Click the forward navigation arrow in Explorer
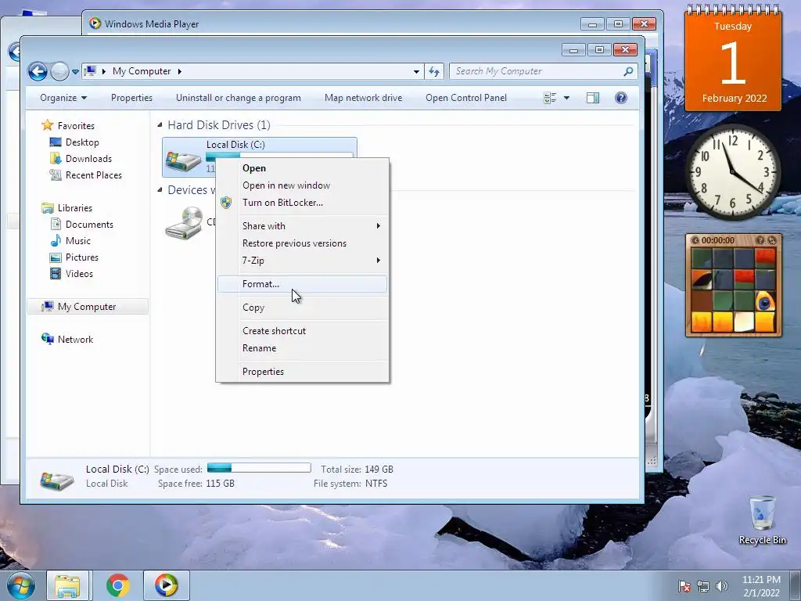 click(x=59, y=71)
